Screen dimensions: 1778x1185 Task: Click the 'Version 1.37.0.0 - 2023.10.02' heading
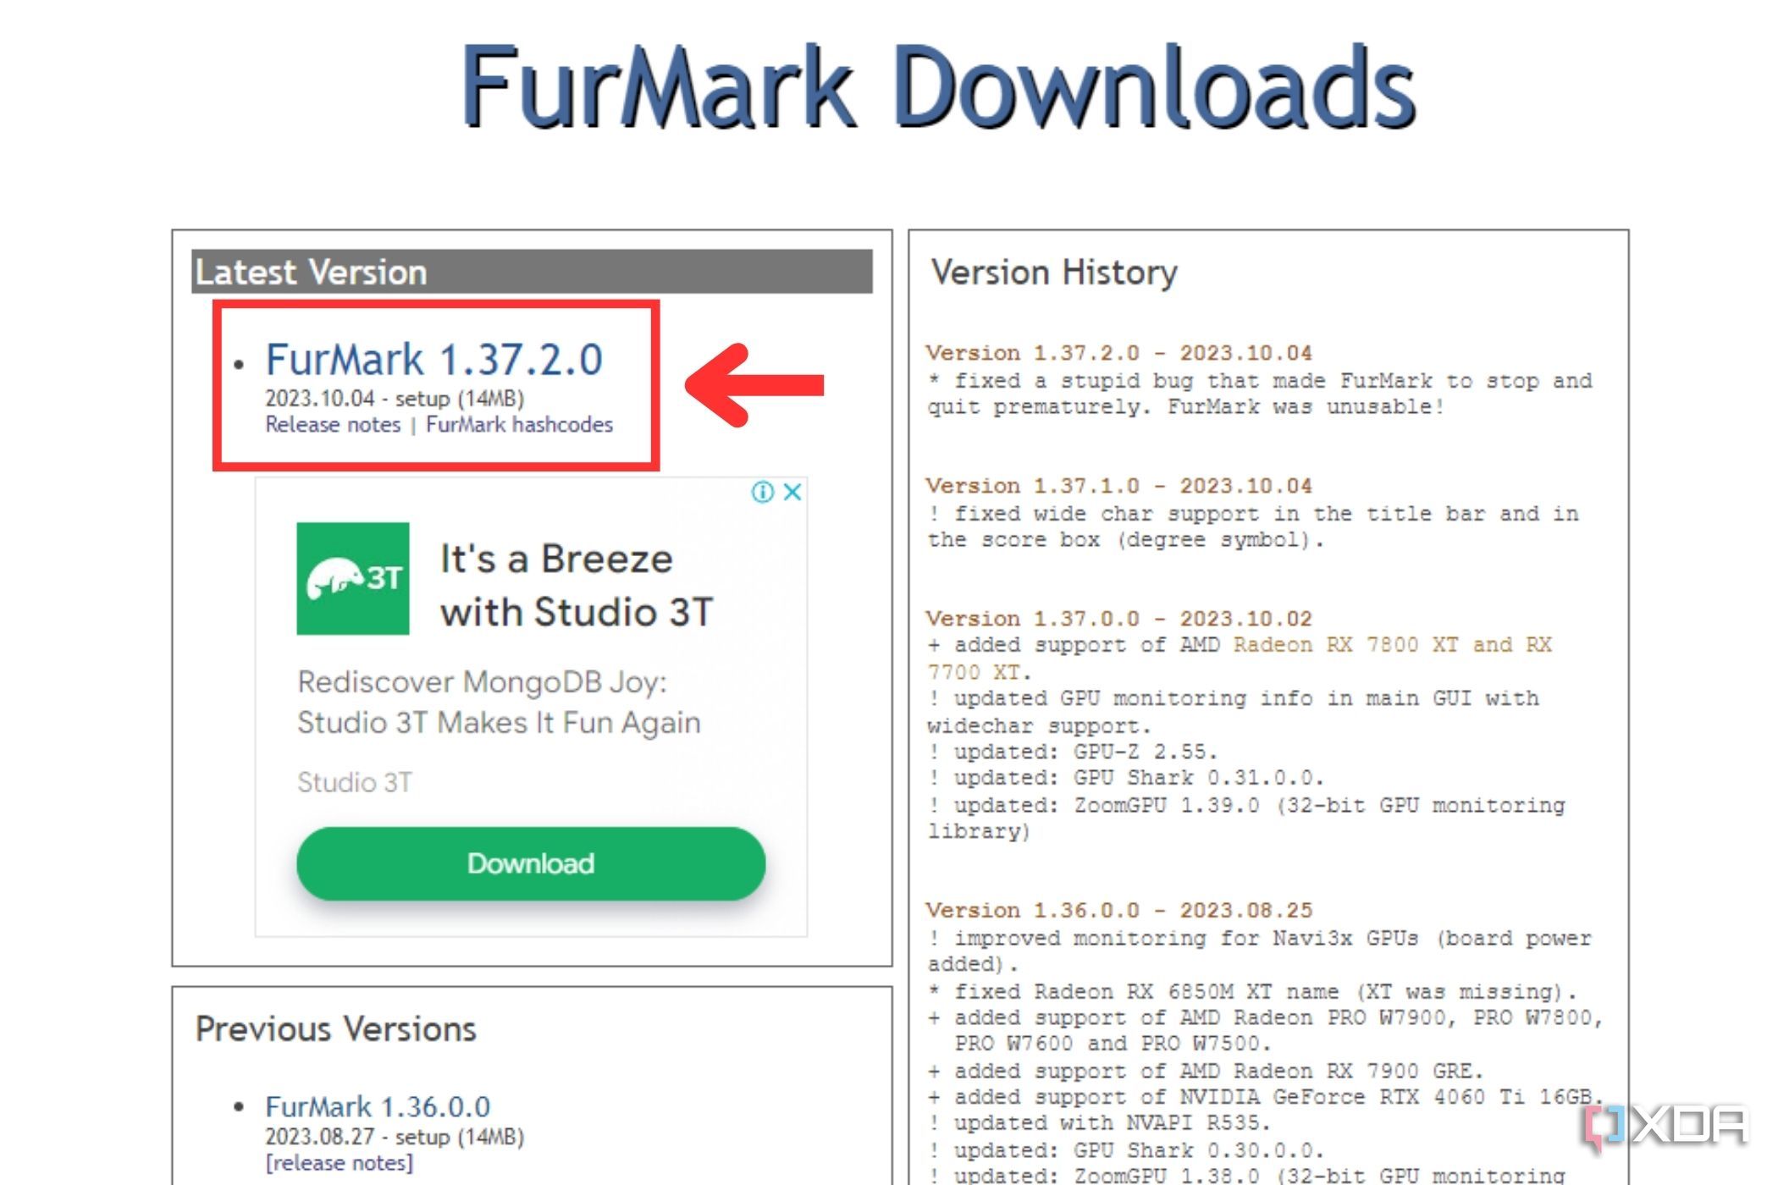(1119, 619)
